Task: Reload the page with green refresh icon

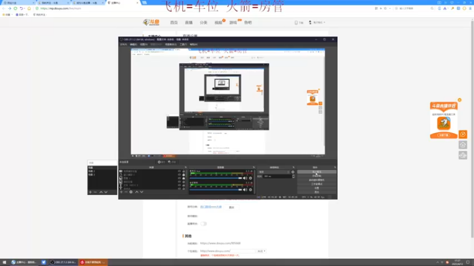Action: pyautogui.click(x=15, y=8)
